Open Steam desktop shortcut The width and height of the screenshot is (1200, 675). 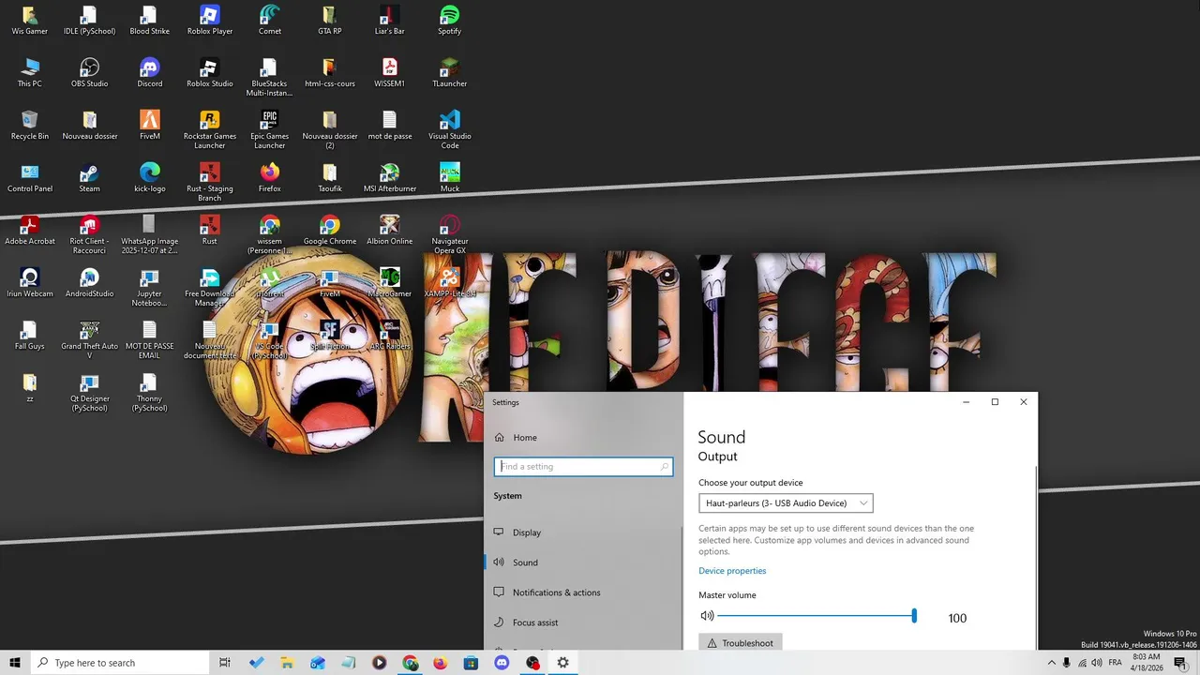89,178
